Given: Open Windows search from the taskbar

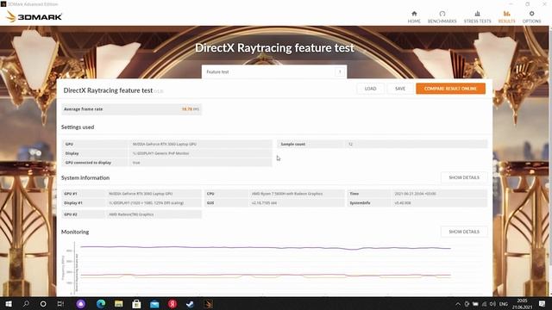Looking at the screenshot, I should click(x=26, y=304).
